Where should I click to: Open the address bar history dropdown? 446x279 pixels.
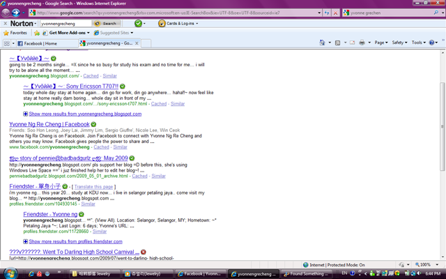click(319, 13)
